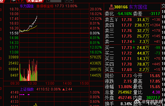This screenshot has height=106, width=165.
Task: Click the 20.03% percent axis label
Action: click(x=96, y=9)
